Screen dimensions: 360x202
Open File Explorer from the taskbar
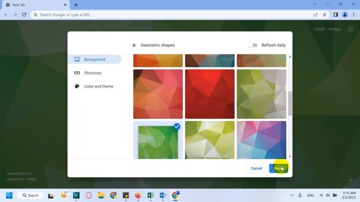101,195
